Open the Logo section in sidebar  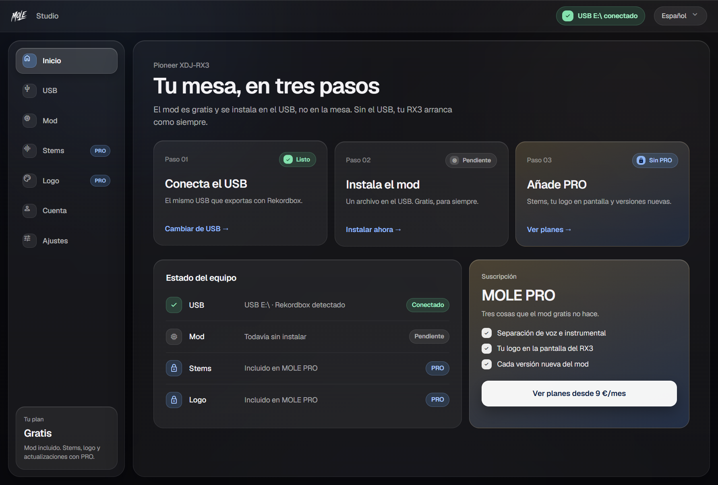[66, 181]
